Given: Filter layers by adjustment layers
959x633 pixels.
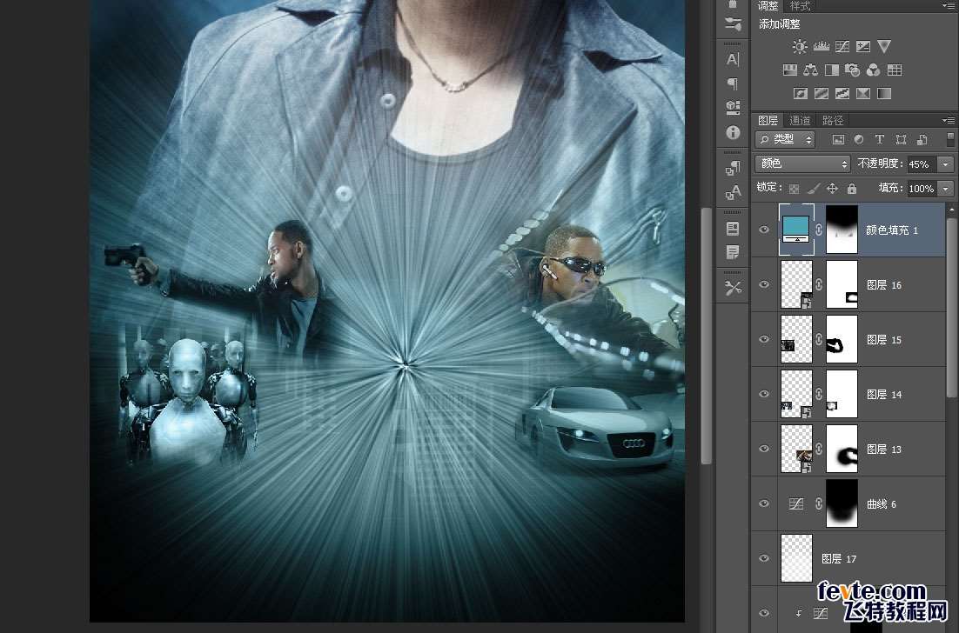Looking at the screenshot, I should click(x=859, y=140).
